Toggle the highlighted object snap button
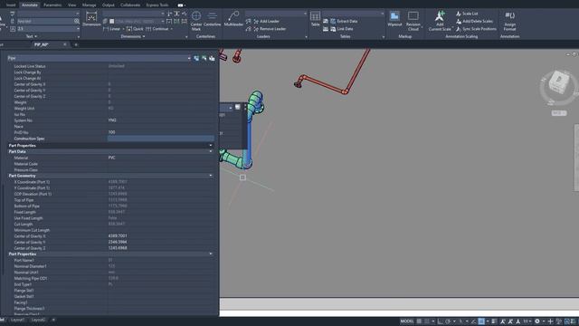Image resolution: width=579 pixels, height=326 pixels. (481, 321)
